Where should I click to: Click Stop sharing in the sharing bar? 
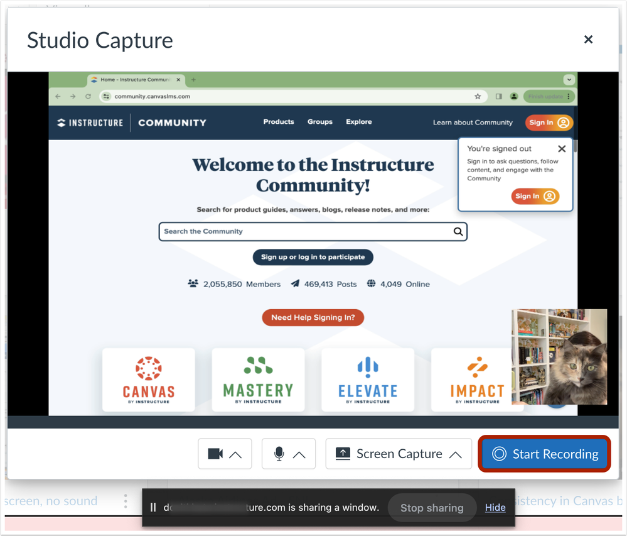pyautogui.click(x=432, y=508)
